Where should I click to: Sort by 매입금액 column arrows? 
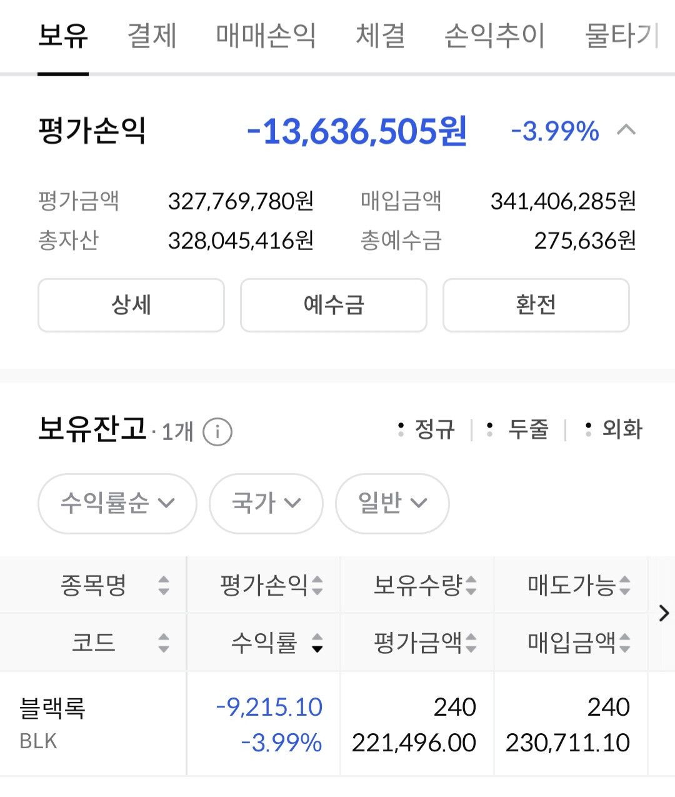tap(625, 643)
